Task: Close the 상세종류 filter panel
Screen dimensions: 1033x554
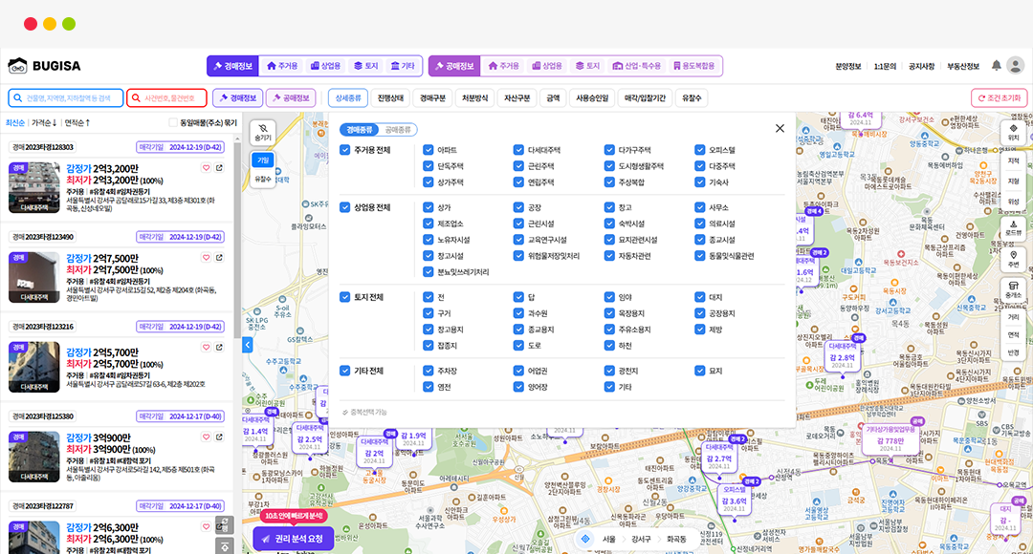Action: 780,128
